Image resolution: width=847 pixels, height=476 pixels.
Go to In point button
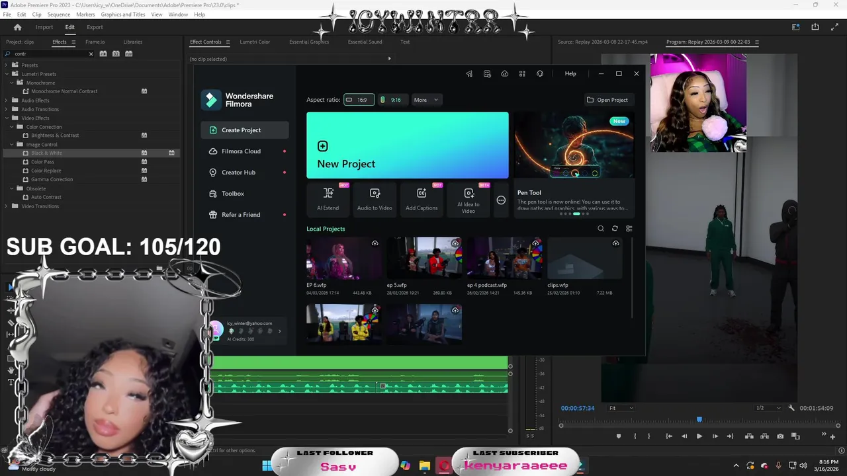tap(669, 436)
